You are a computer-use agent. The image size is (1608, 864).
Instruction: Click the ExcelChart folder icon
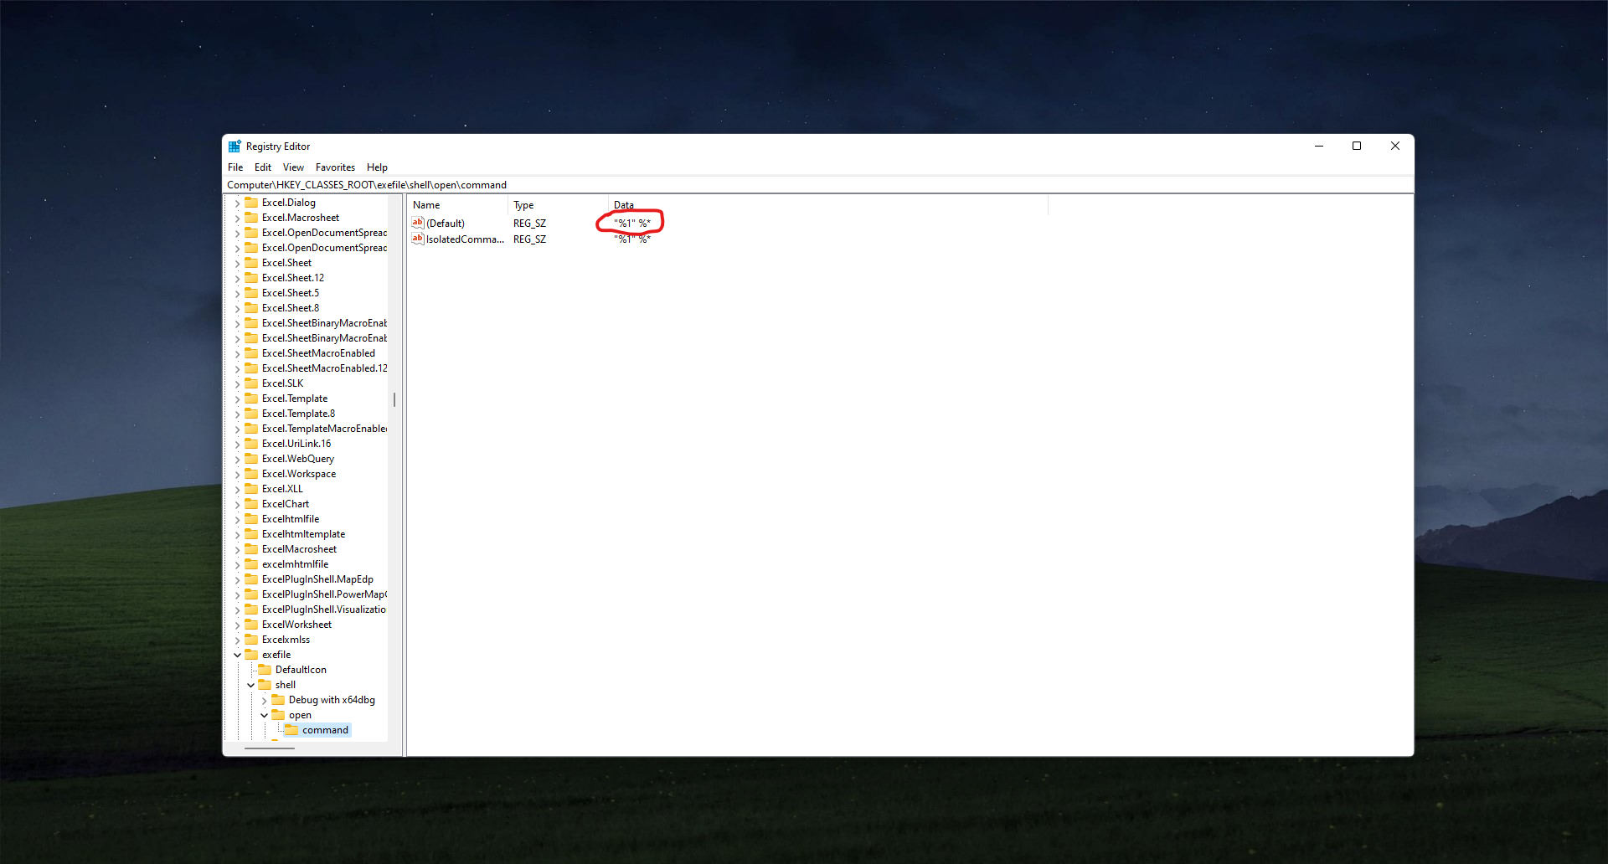coord(251,504)
